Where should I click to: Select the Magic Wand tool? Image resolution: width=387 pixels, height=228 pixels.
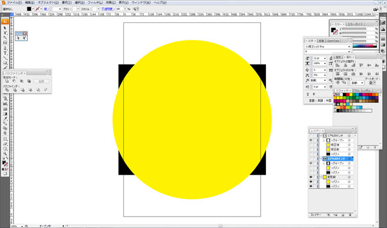coord(5,37)
